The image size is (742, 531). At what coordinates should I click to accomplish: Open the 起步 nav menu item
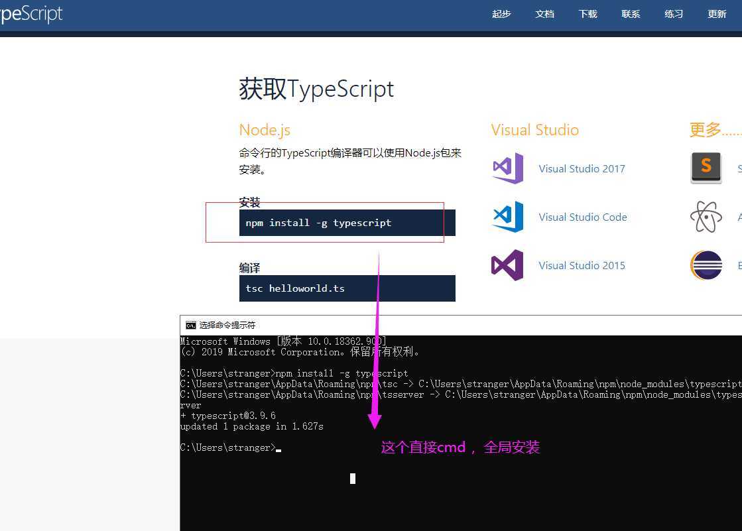pyautogui.click(x=501, y=14)
